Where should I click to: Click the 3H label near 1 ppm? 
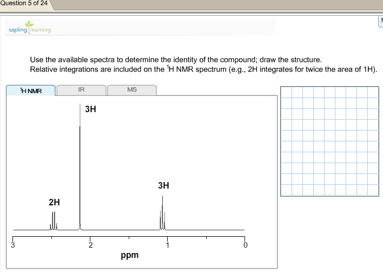pyautogui.click(x=163, y=185)
